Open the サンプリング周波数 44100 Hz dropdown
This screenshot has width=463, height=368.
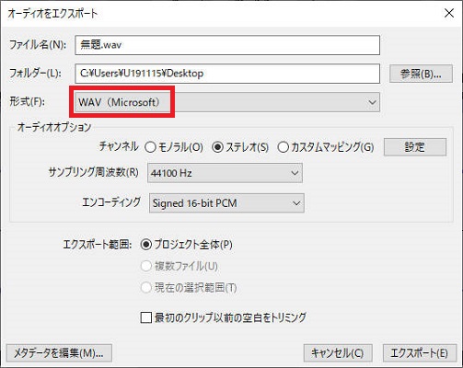point(225,173)
